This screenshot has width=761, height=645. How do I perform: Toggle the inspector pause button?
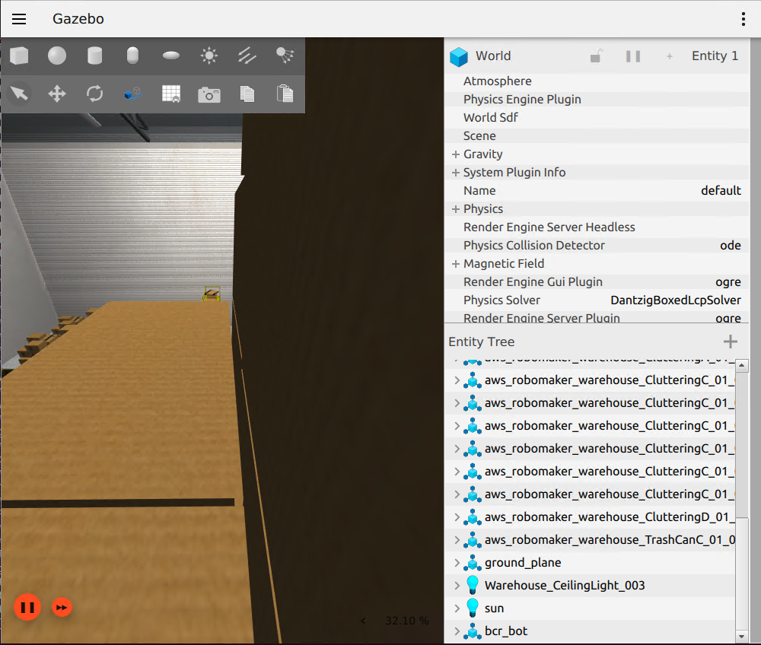(633, 56)
